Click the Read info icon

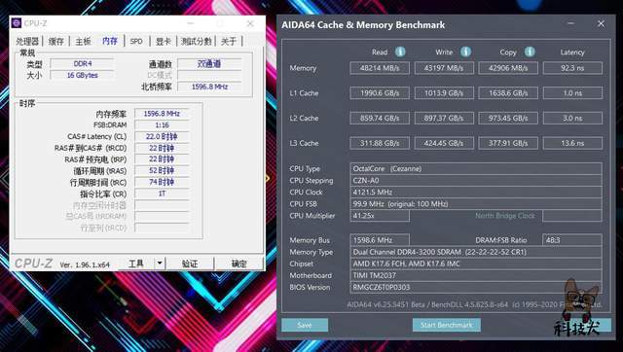[400, 52]
